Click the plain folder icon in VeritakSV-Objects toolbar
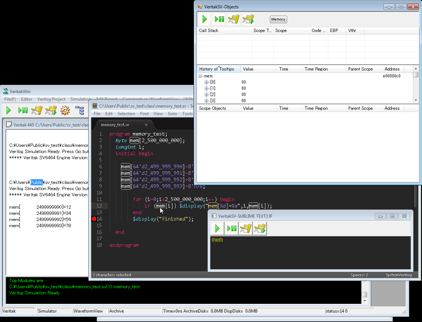 (234, 19)
